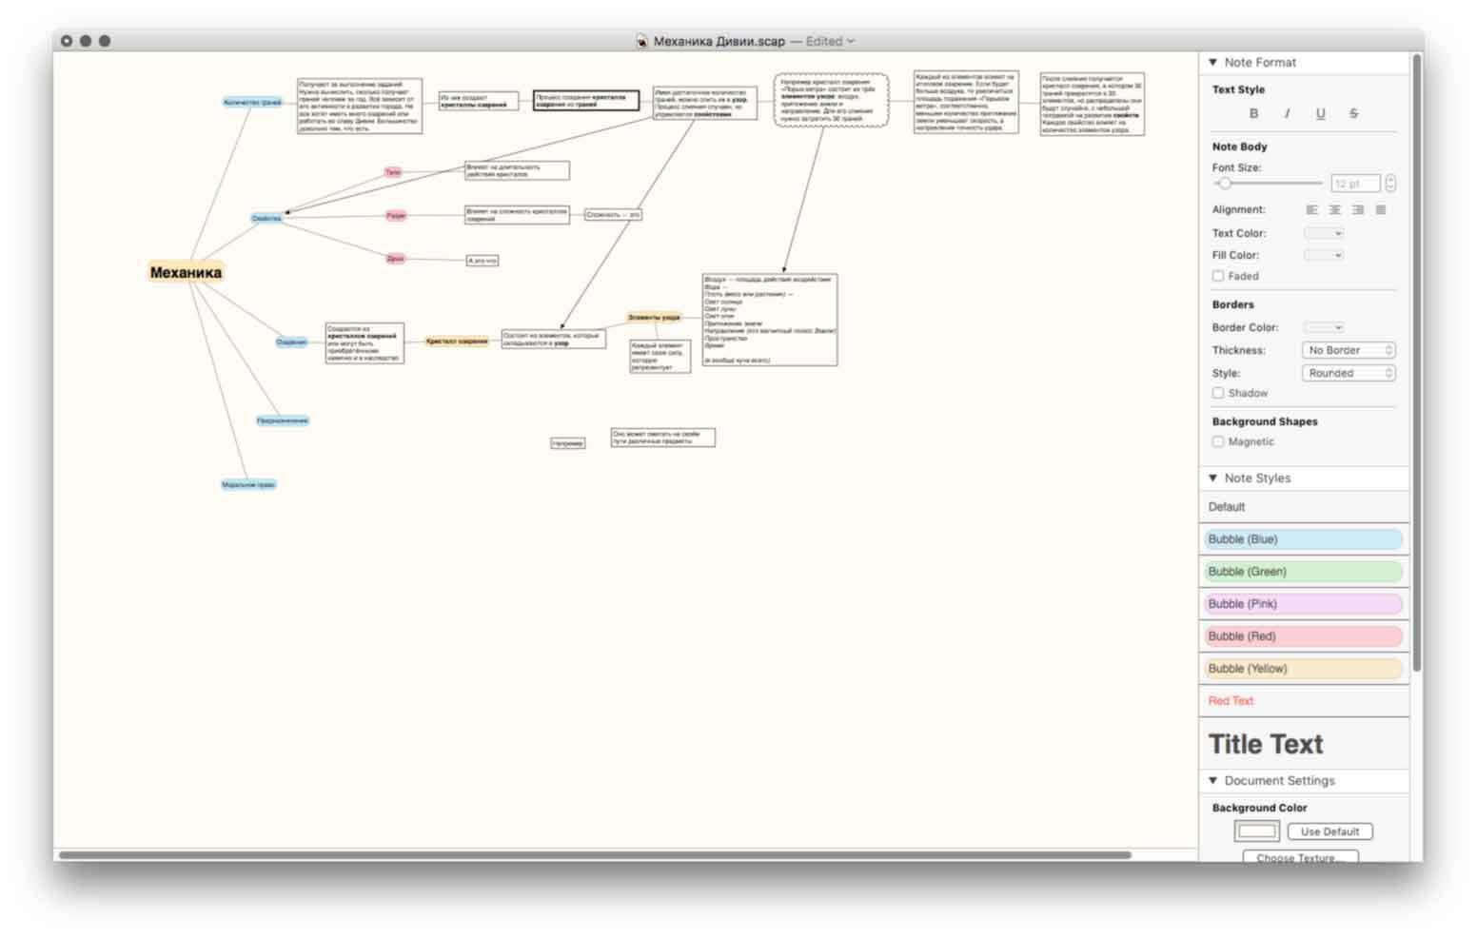Justify the note text alignment

1381,209
